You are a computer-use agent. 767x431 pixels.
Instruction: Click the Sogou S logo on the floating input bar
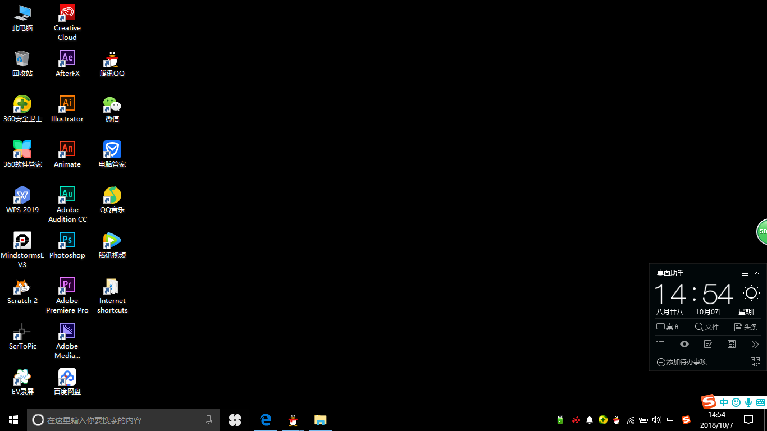point(709,402)
